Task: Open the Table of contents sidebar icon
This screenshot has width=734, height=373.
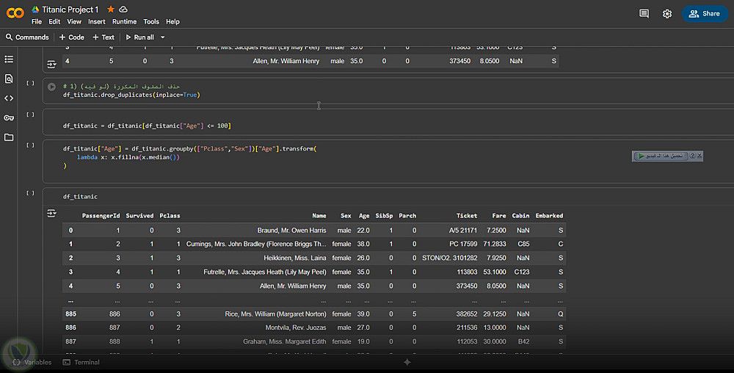Action: click(9, 59)
